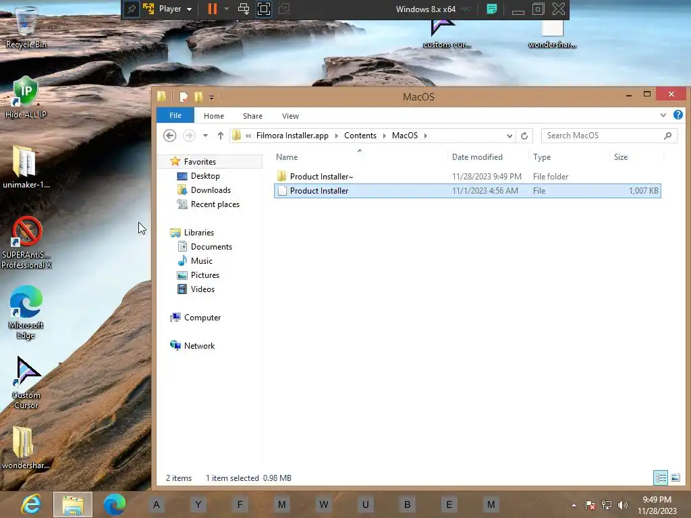The height and width of the screenshot is (518, 691).
Task: Click the VMware Player pin icon
Action: pyautogui.click(x=132, y=9)
